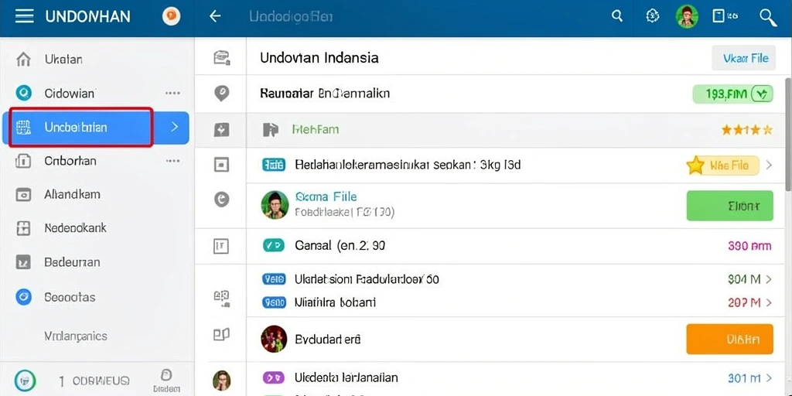Select Vrdanganics in the sidebar
The height and width of the screenshot is (396, 792).
pos(75,336)
